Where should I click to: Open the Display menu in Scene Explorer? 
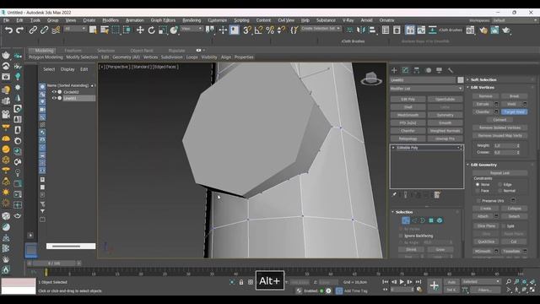tap(67, 69)
